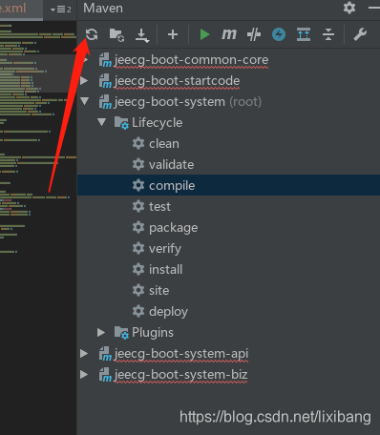Select the site lifecycle goal
The width and height of the screenshot is (380, 435).
[x=158, y=291]
